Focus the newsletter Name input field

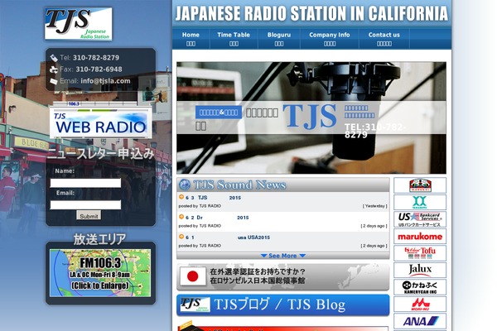85,183
